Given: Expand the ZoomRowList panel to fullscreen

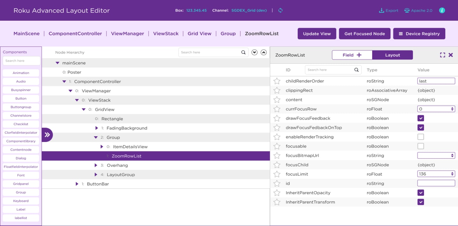Looking at the screenshot, I should pos(442,55).
